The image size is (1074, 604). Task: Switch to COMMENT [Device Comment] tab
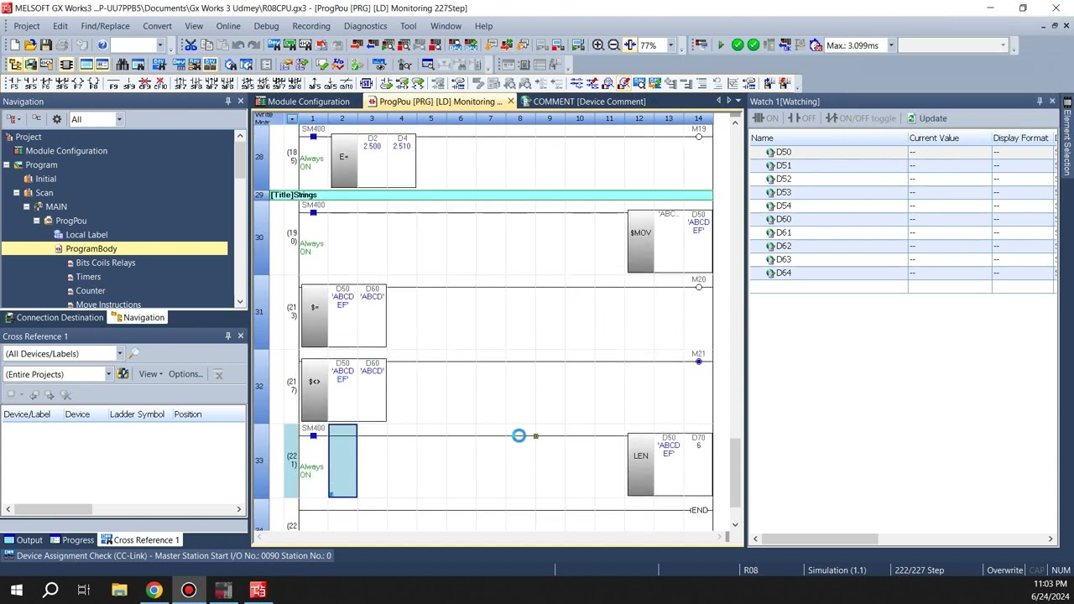tap(588, 102)
